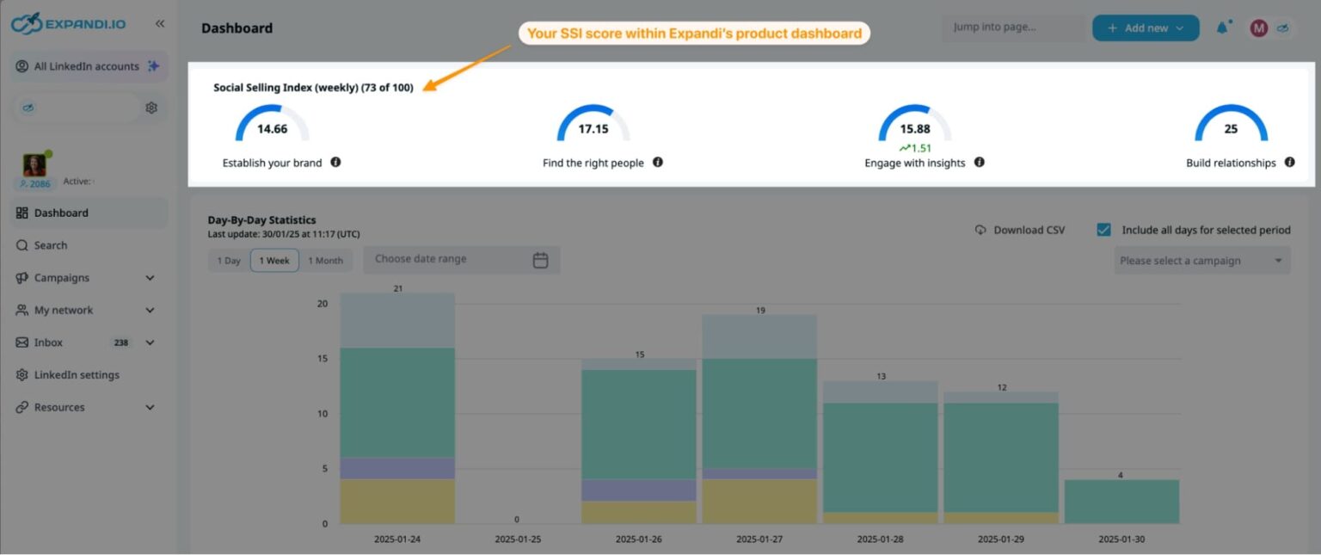Select the 1 Day statistics toggle
Image resolution: width=1321 pixels, height=555 pixels.
pos(227,260)
